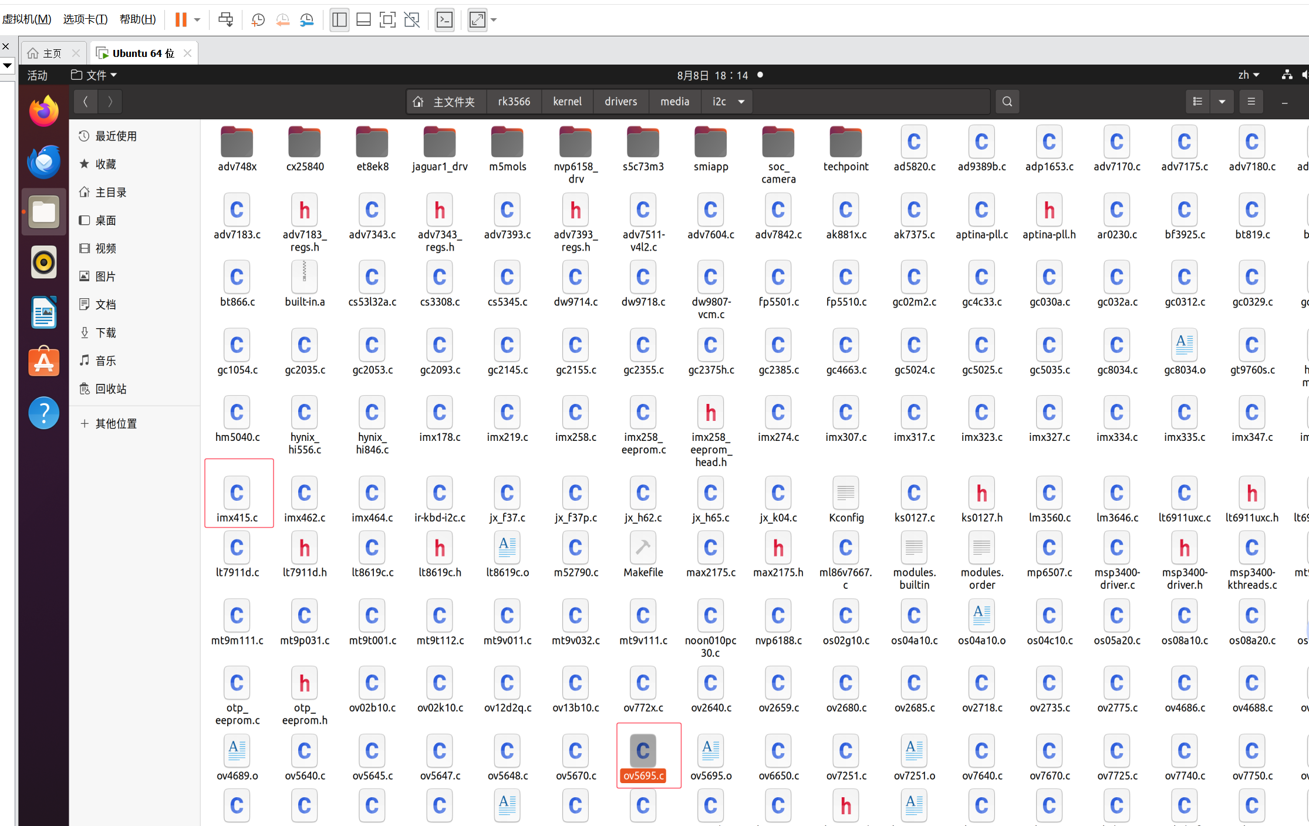Expand VMware library dropdown triangle
Viewport: 1309px width, 826px height.
coord(7,65)
